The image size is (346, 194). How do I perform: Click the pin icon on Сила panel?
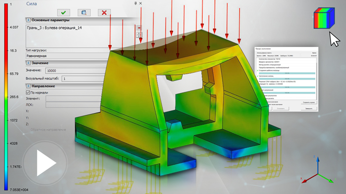[x=136, y=3]
